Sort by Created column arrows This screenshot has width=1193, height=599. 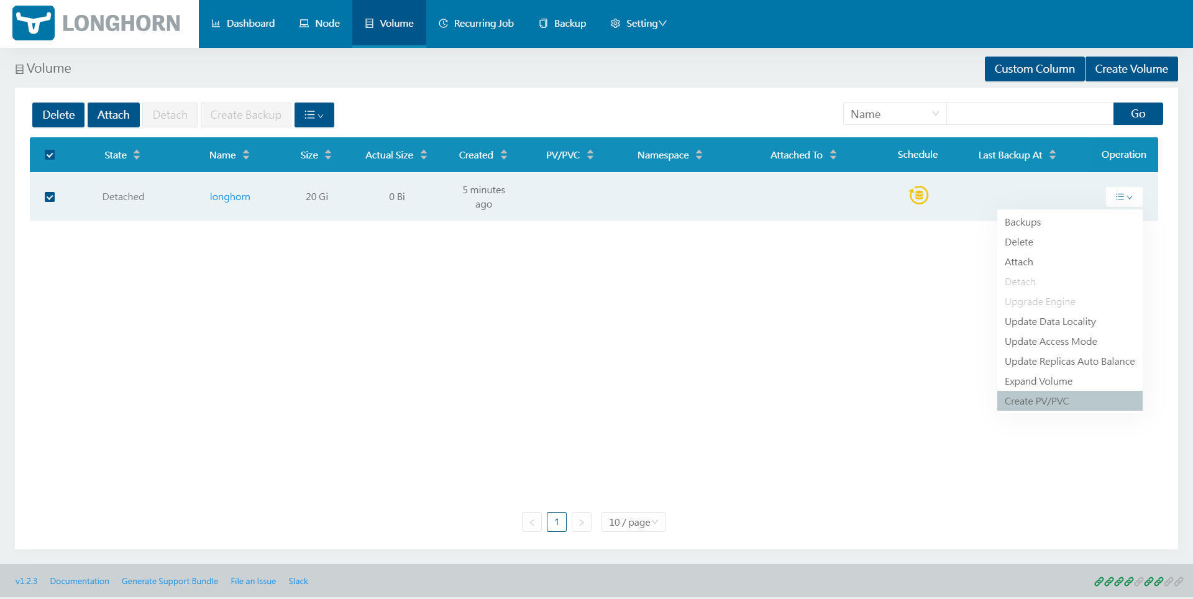(x=504, y=155)
